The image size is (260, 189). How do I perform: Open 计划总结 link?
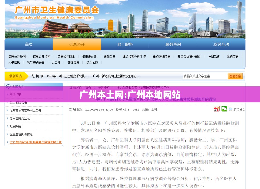(214, 57)
